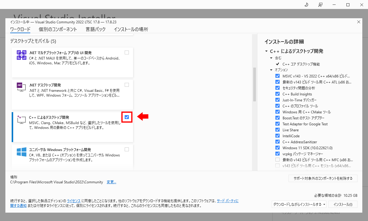
Task: Click the .NET デスクトップ開発 card title
Action: 45,85
